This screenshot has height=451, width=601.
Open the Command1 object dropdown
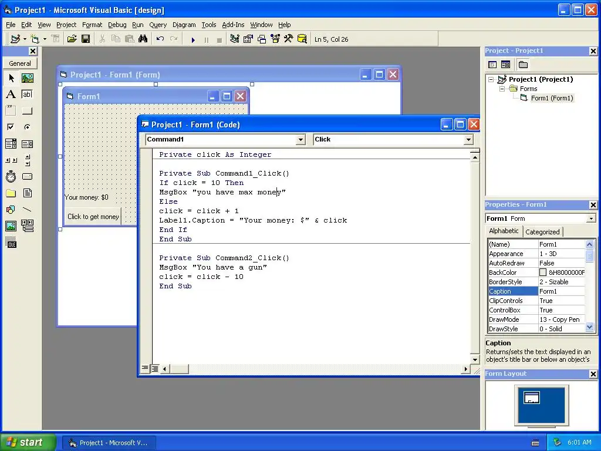point(301,140)
